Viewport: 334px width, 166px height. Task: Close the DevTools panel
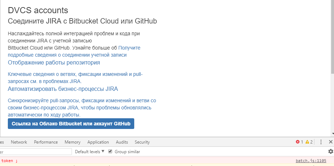point(330,142)
